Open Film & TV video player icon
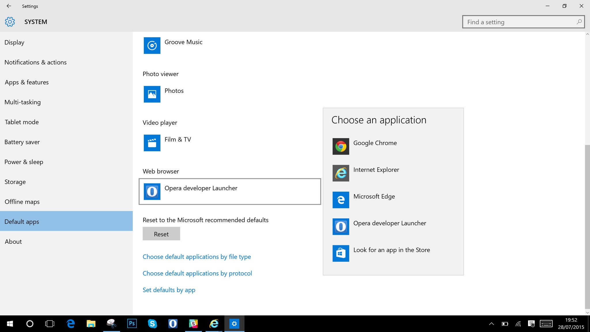 point(152,143)
